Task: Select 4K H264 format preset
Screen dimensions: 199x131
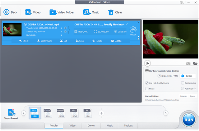Action: pyautogui.click(x=88, y=113)
